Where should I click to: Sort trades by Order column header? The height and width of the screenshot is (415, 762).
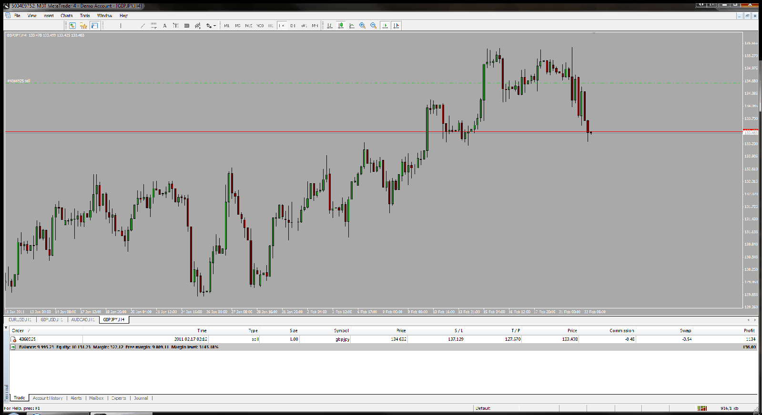click(x=18, y=330)
